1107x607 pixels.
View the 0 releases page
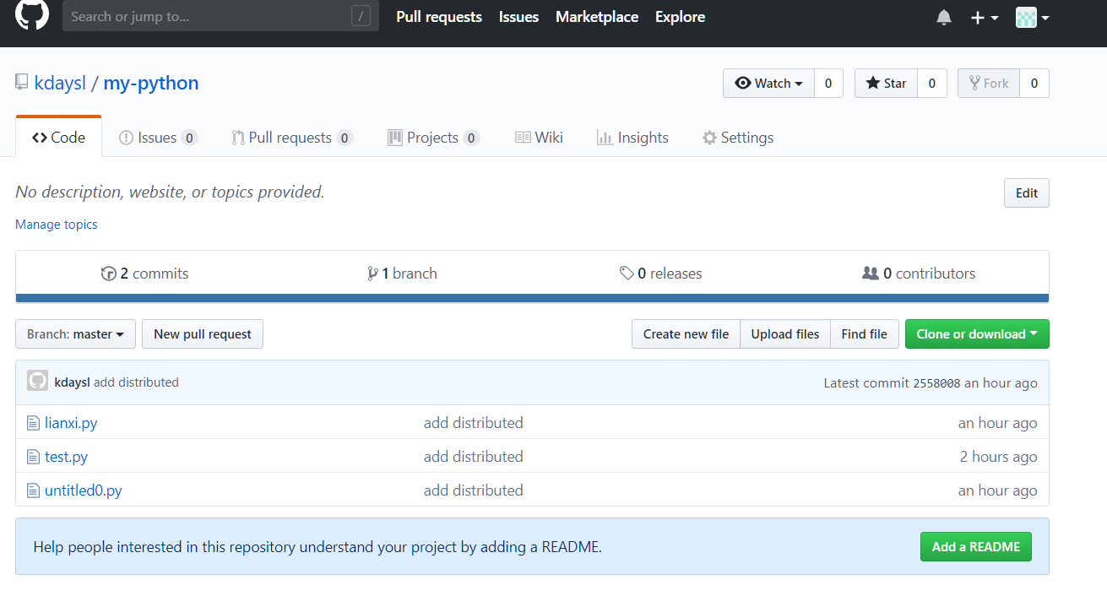pyautogui.click(x=660, y=274)
